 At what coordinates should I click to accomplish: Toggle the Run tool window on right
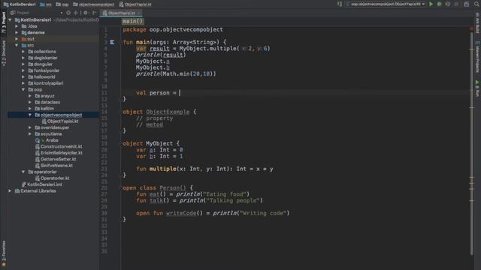point(477,88)
